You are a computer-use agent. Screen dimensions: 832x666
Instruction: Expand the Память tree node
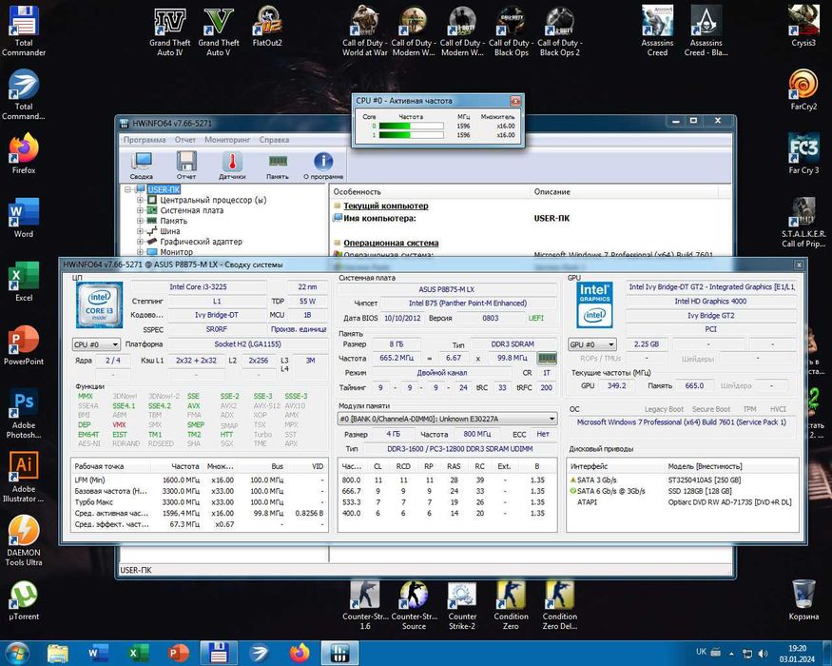tap(140, 221)
